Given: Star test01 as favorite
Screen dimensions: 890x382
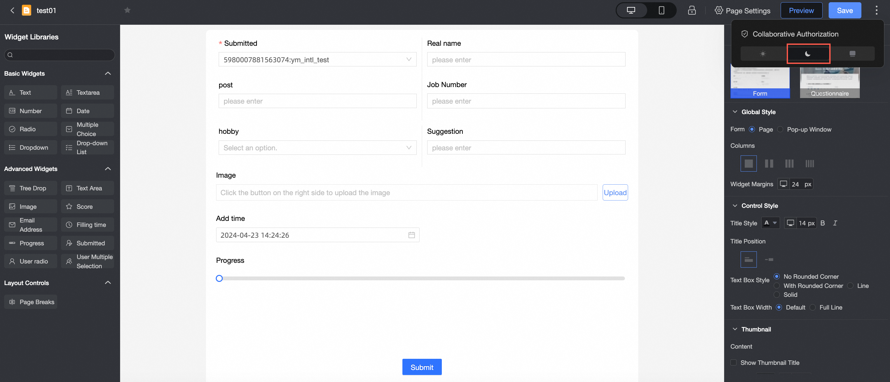Looking at the screenshot, I should [127, 10].
